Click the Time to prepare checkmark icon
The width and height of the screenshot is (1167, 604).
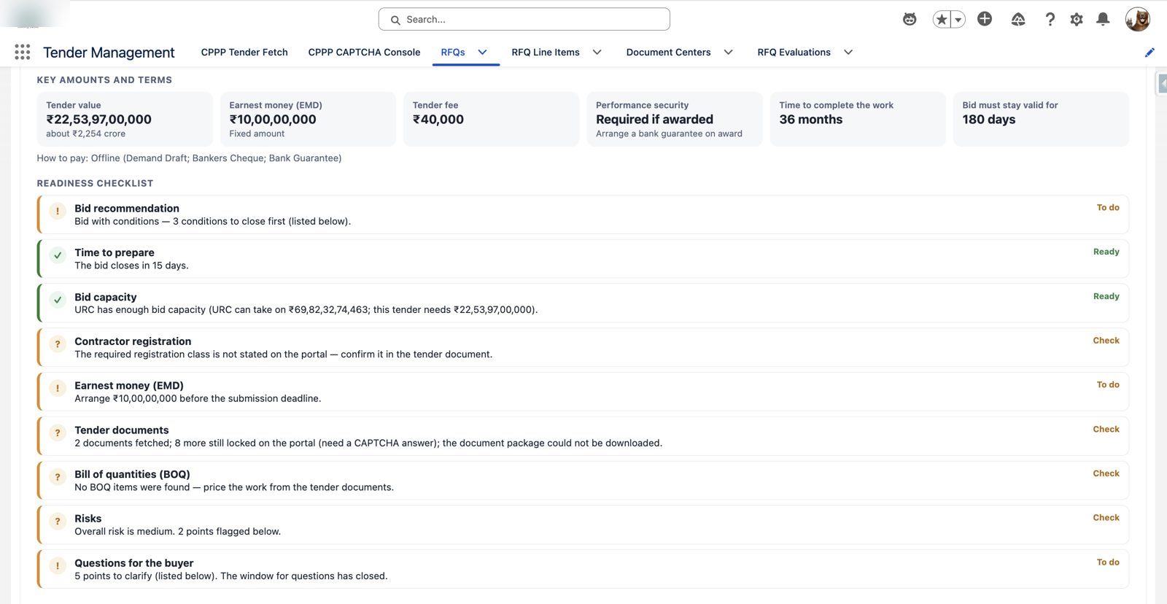click(x=58, y=255)
